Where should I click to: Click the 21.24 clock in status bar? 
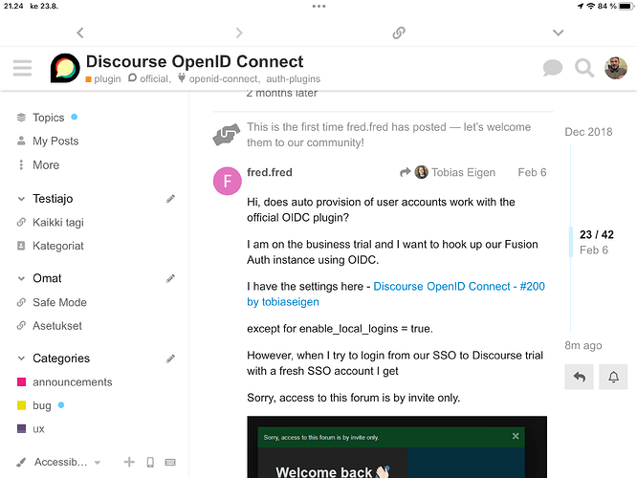[13, 6]
